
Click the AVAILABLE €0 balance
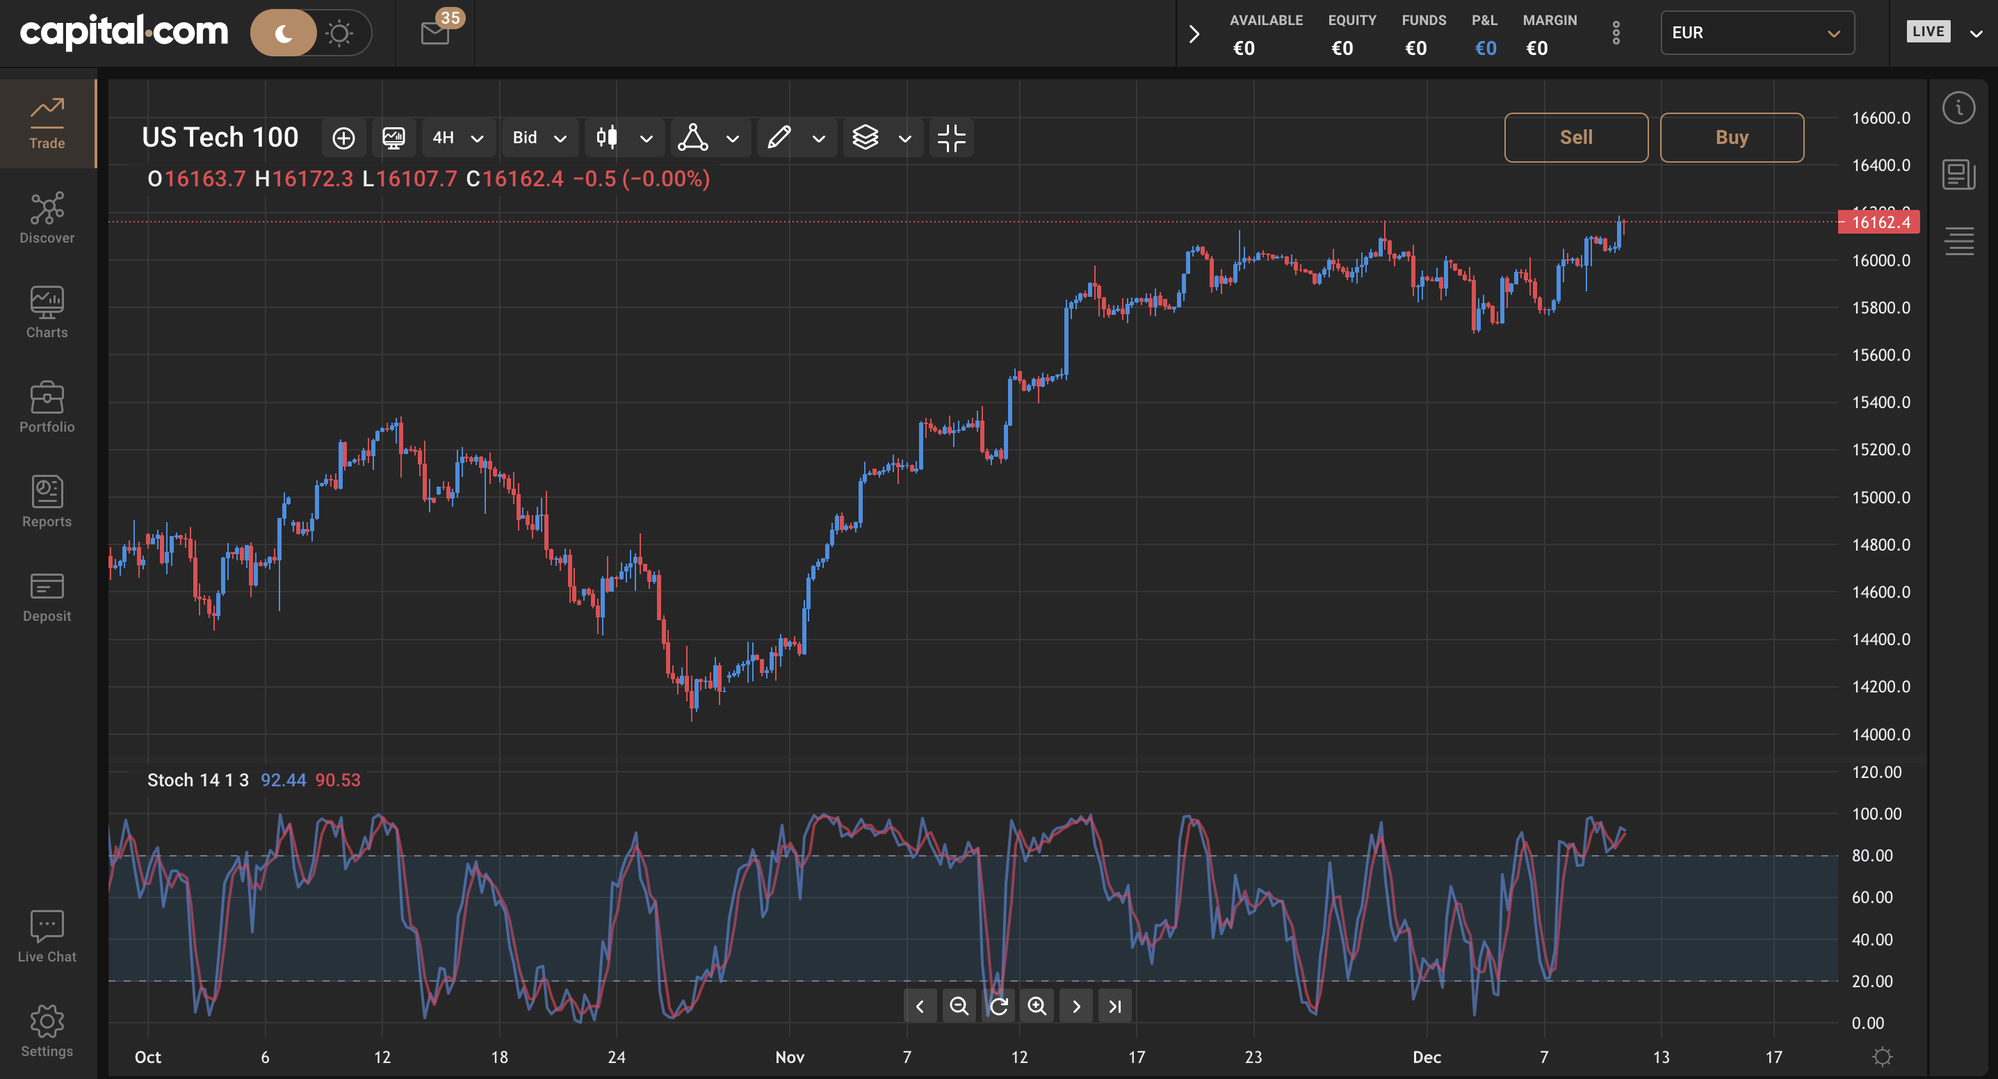pyautogui.click(x=1244, y=48)
